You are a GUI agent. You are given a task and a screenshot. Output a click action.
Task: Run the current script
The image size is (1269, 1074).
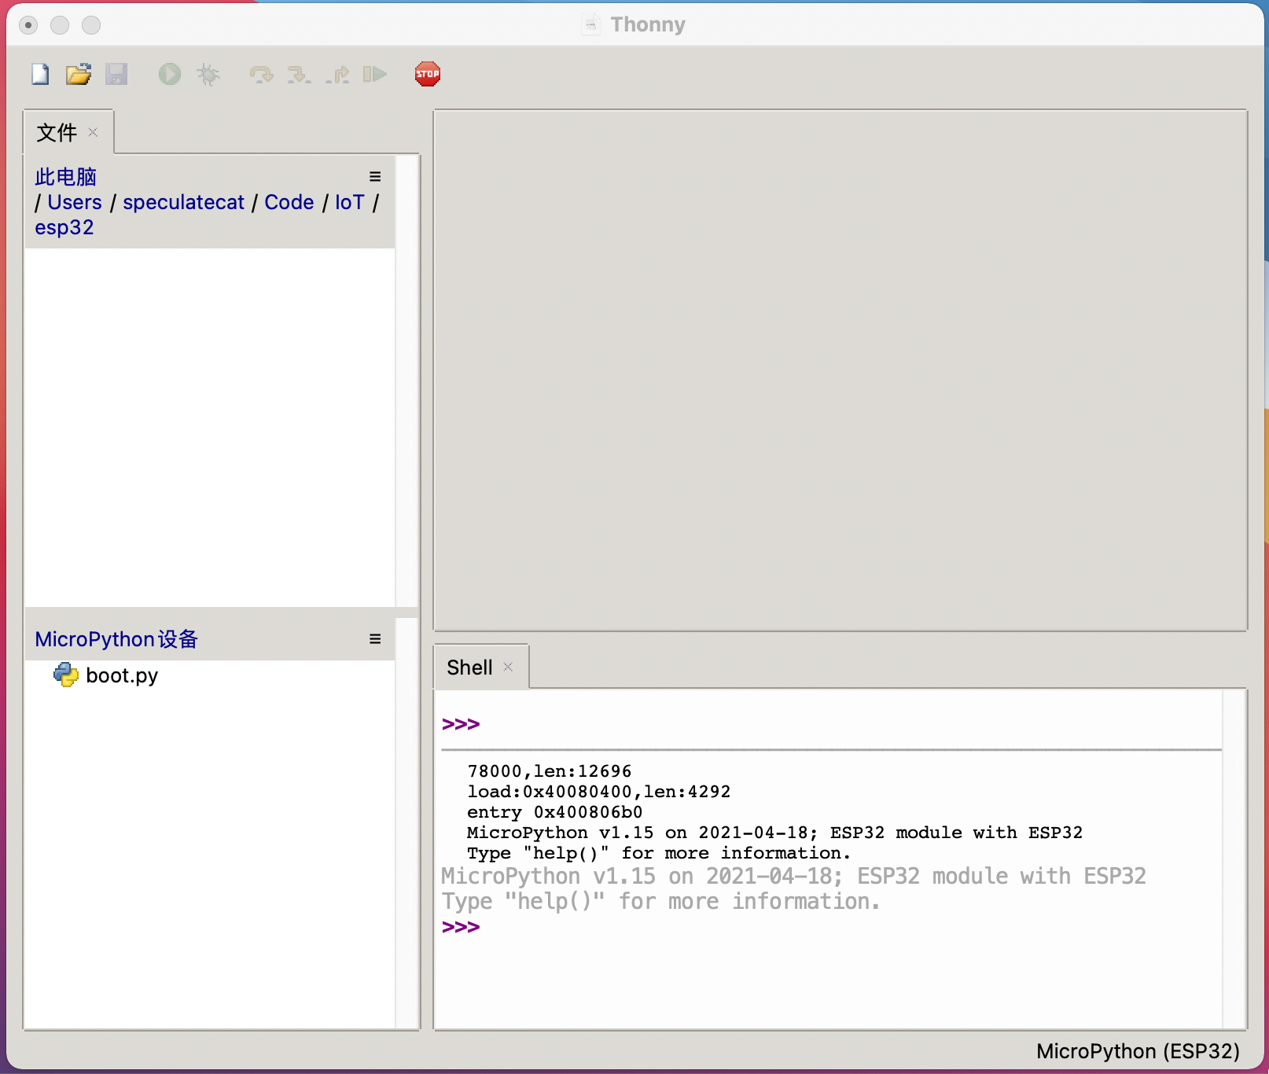(x=169, y=73)
